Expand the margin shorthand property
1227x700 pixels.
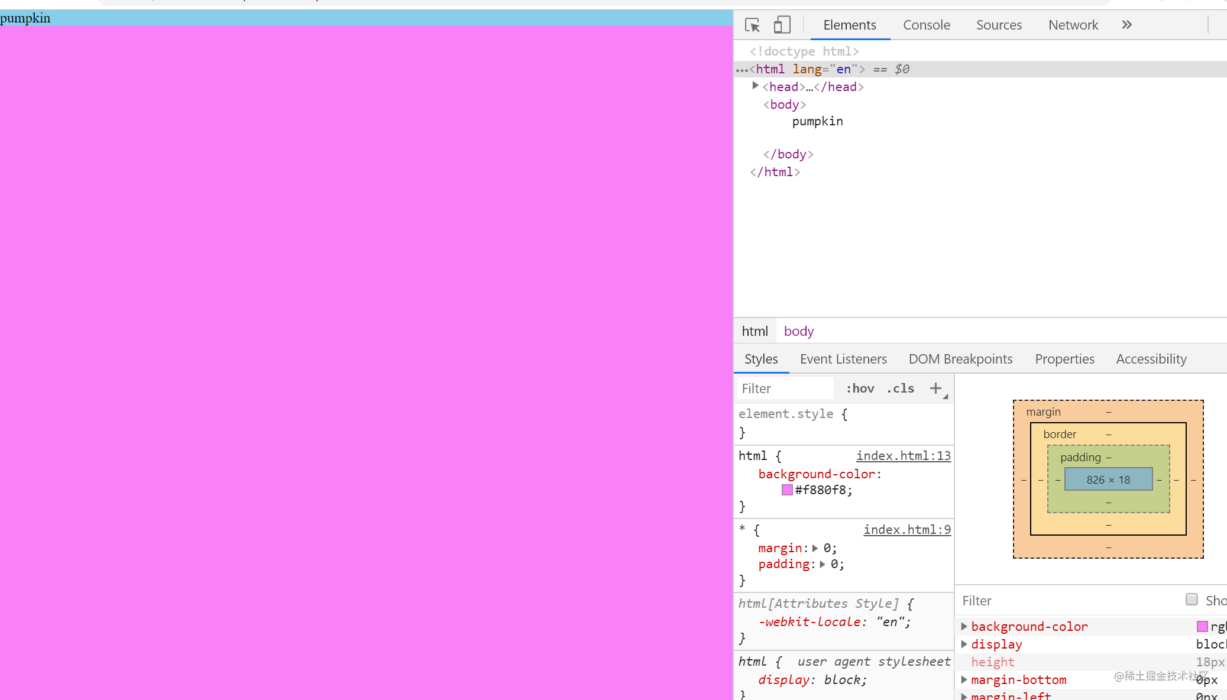point(815,548)
